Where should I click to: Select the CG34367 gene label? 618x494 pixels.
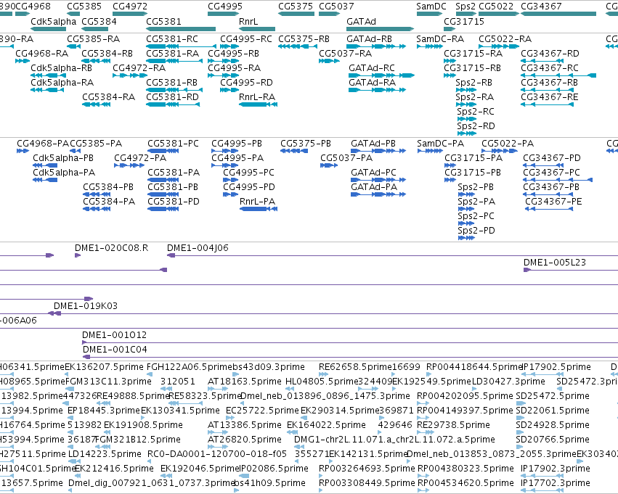click(541, 7)
